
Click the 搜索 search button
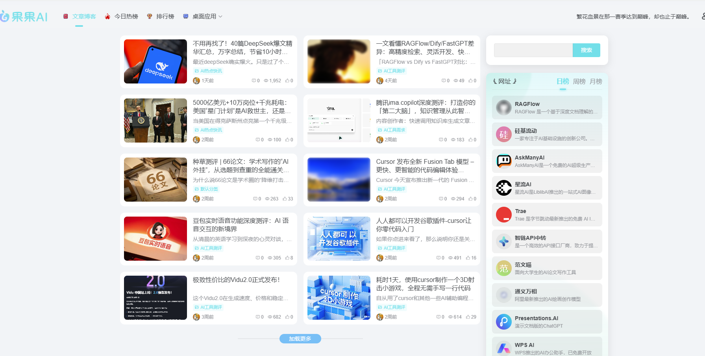click(586, 50)
